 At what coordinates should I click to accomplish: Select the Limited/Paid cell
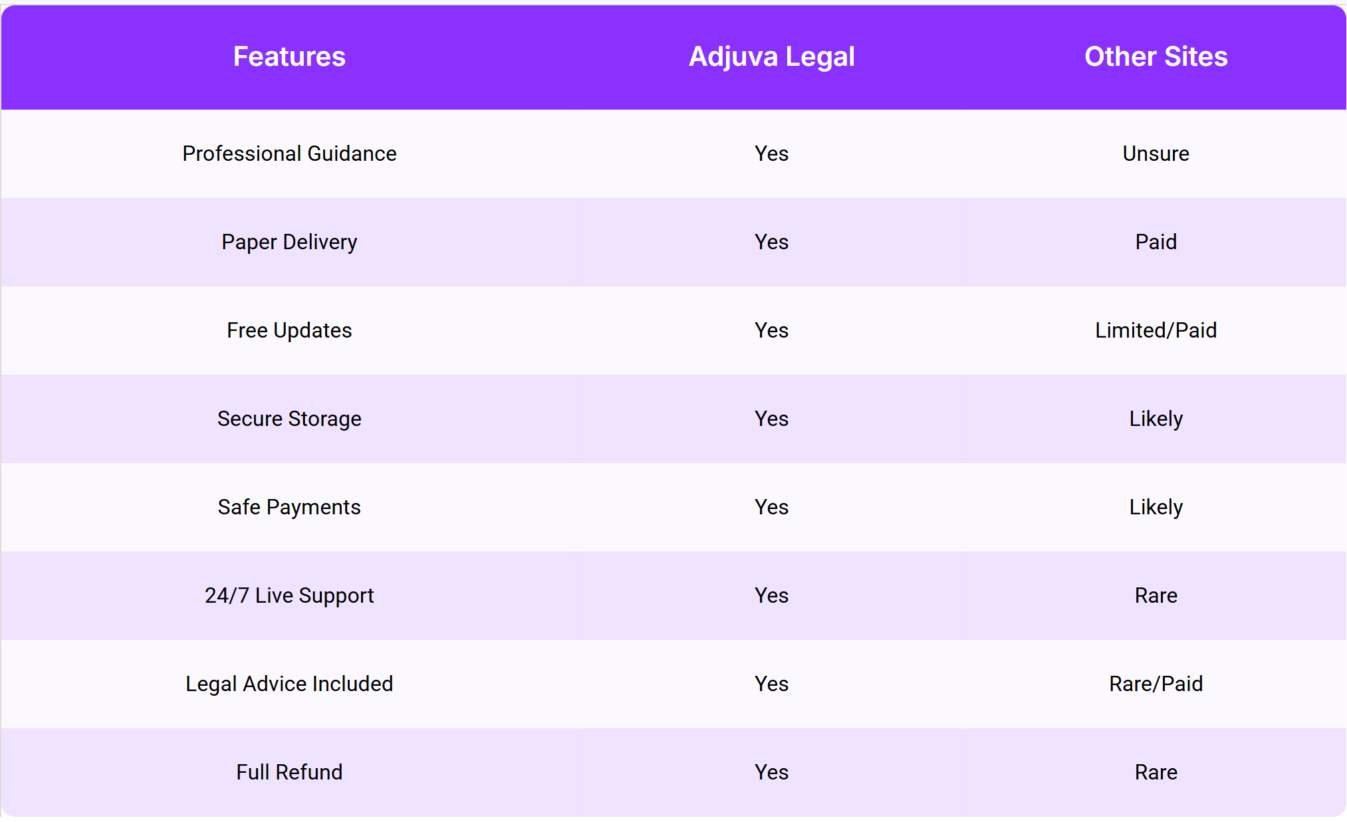(1156, 330)
